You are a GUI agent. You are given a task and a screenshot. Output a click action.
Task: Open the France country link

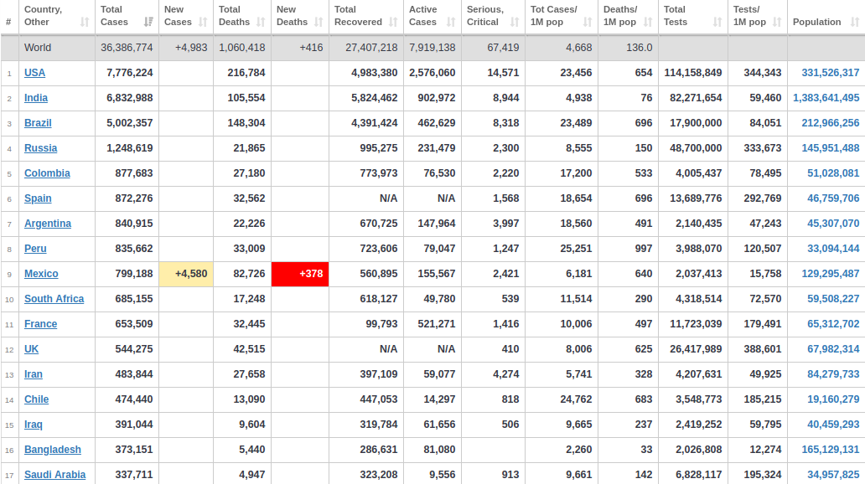coord(40,324)
